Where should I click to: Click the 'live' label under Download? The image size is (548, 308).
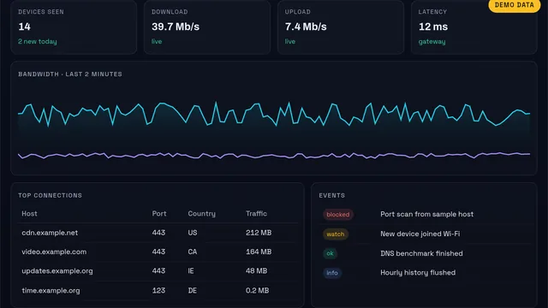(157, 41)
